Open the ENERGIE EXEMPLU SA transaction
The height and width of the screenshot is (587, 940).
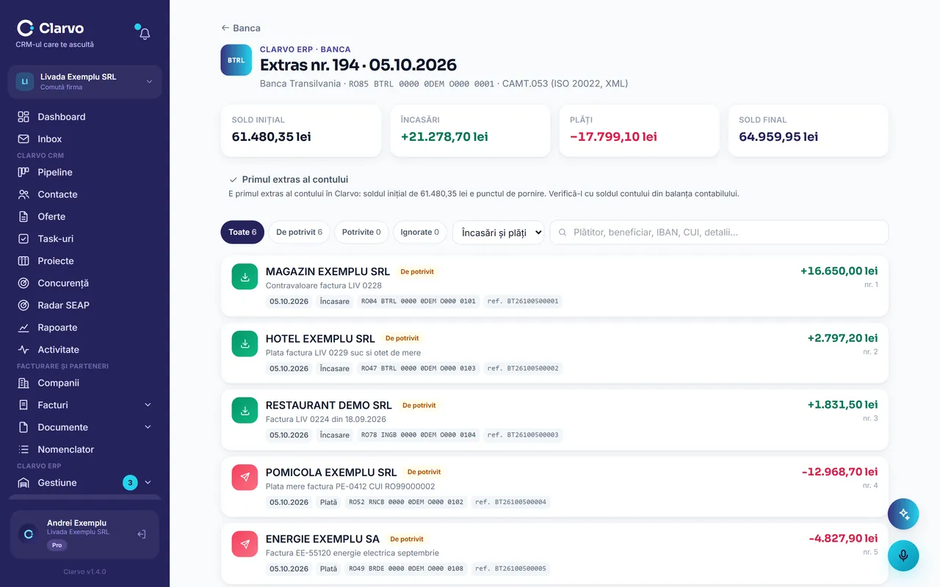click(554, 553)
